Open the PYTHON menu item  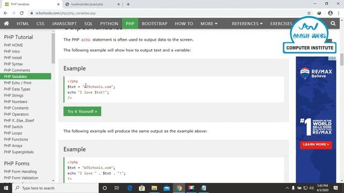pos(109,24)
